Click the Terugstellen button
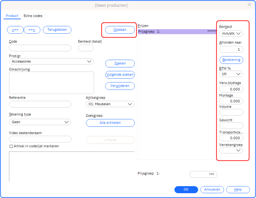The height and width of the screenshot is (198, 256). tap(57, 30)
